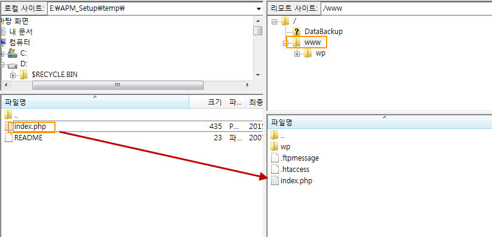Sort local files by 크기 column
This screenshot has height=237, width=492.
(207, 101)
